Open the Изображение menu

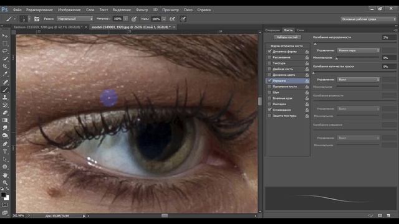[69, 10]
